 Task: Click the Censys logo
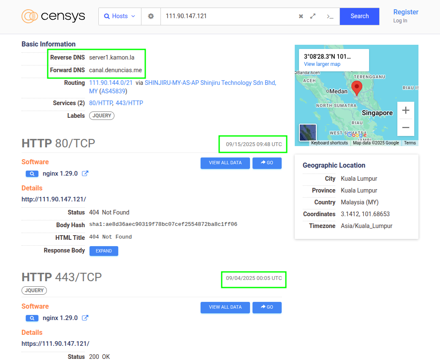point(53,16)
